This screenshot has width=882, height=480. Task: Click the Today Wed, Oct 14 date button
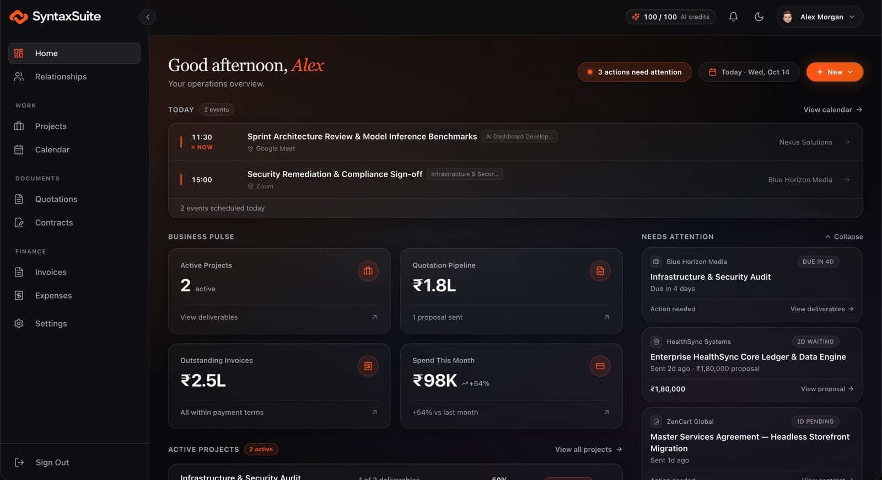[749, 72]
